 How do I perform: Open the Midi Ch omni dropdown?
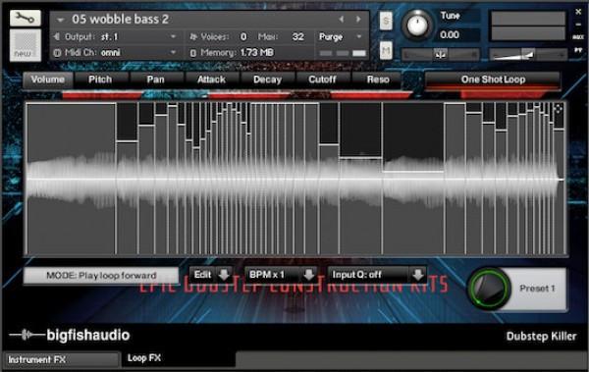pos(120,53)
